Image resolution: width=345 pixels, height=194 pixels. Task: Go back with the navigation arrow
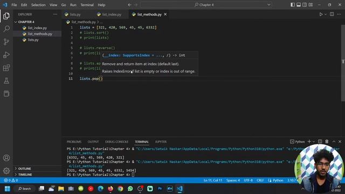(129, 5)
